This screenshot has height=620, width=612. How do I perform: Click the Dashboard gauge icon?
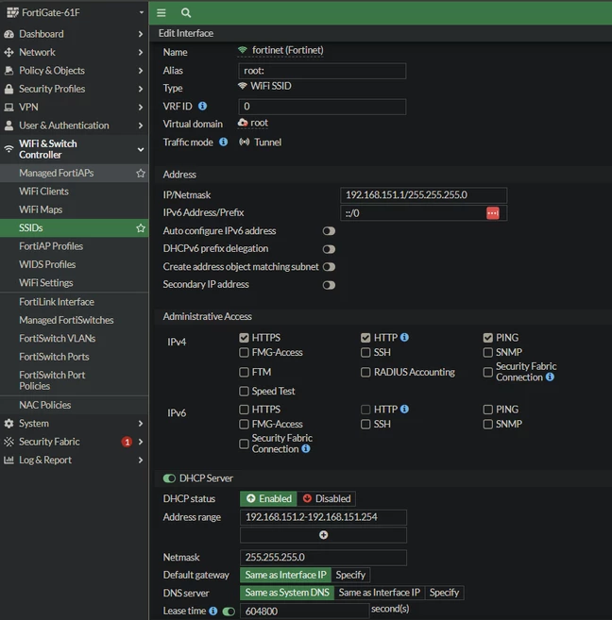(x=8, y=34)
